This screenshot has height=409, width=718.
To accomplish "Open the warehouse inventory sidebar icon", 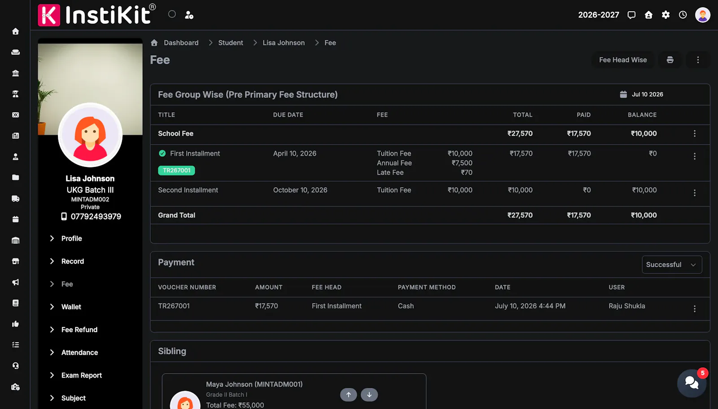I will point(15,240).
